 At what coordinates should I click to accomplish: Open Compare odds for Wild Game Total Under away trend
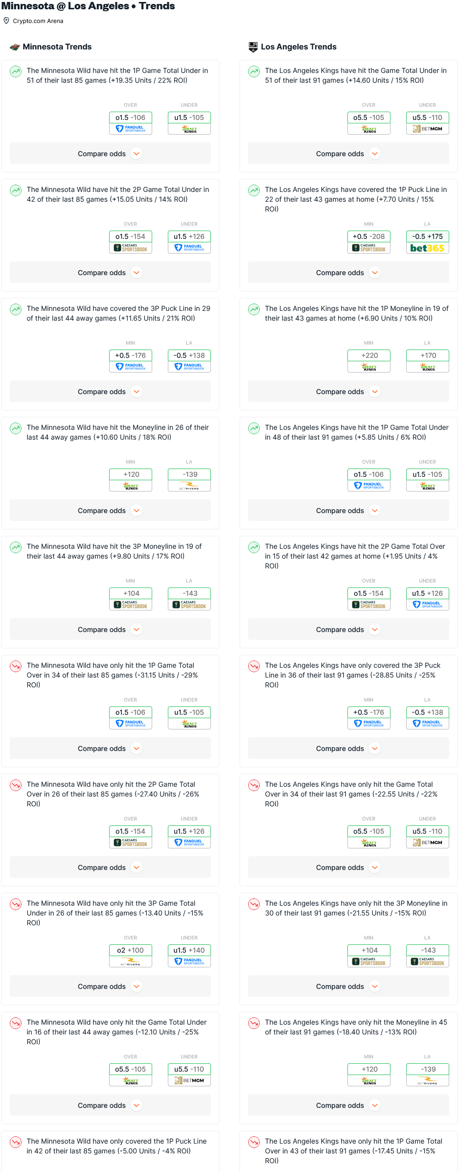tap(110, 1105)
